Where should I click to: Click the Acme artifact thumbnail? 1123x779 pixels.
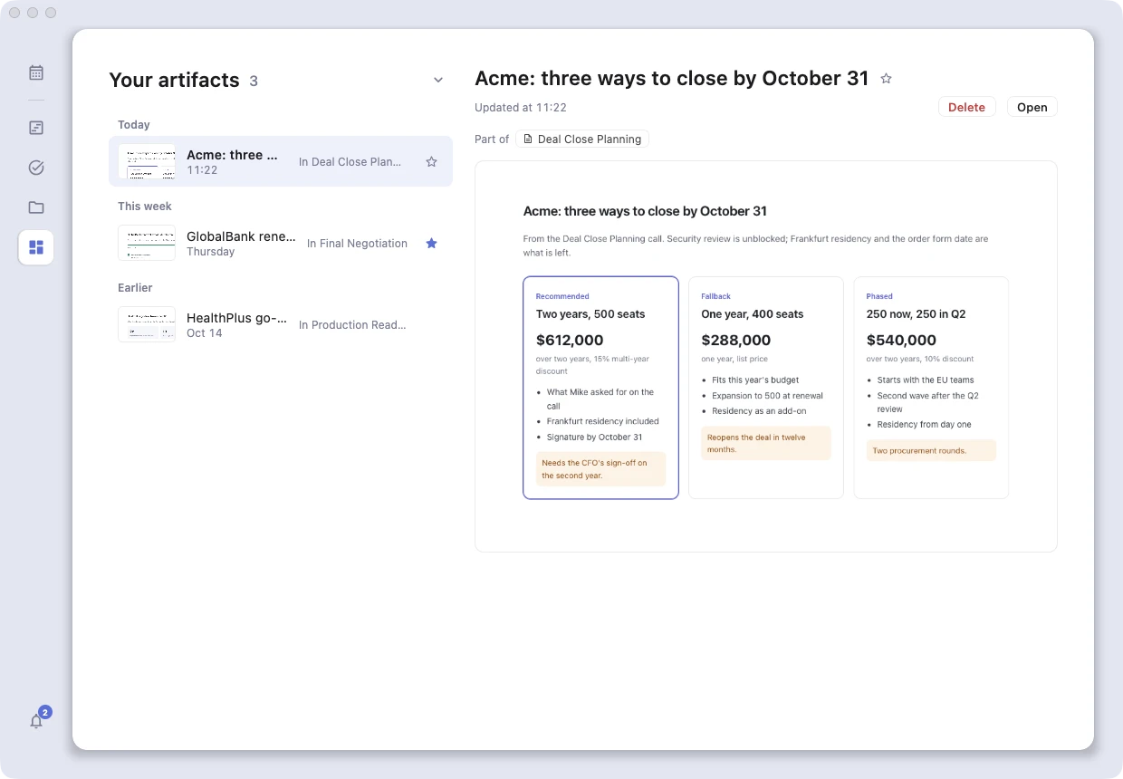147,161
